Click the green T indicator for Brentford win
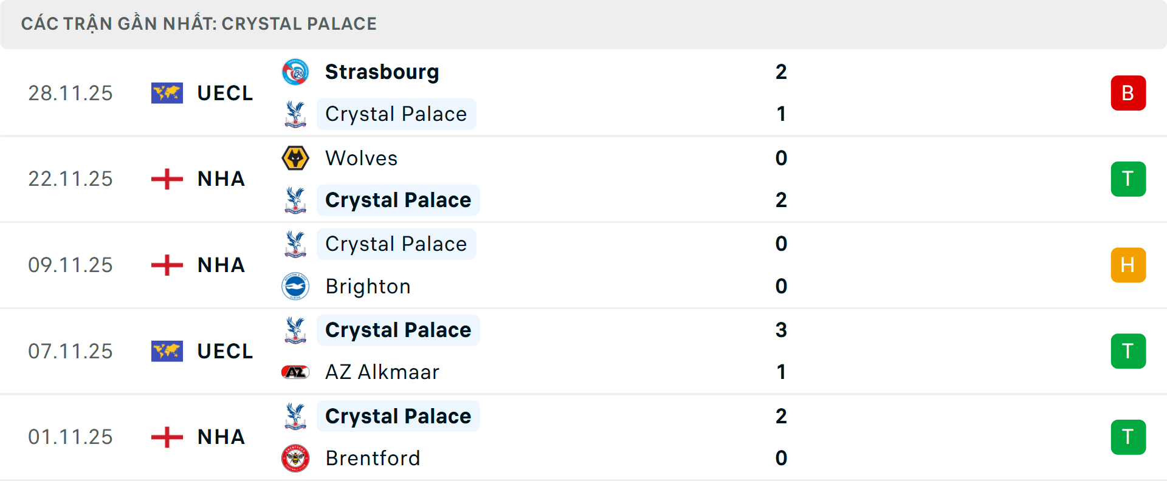The image size is (1167, 481). pyautogui.click(x=1128, y=437)
